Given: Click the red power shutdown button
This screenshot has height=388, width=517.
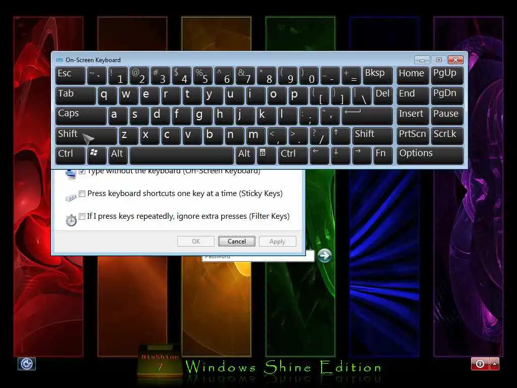Looking at the screenshot, I should point(480,364).
